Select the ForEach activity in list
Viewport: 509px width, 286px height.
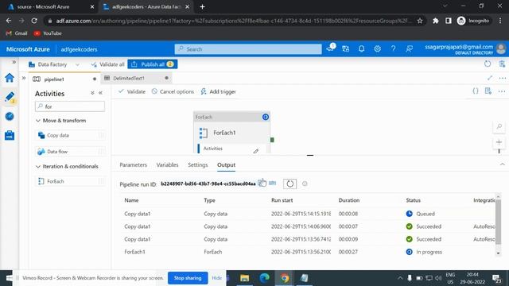pyautogui.click(x=70, y=181)
